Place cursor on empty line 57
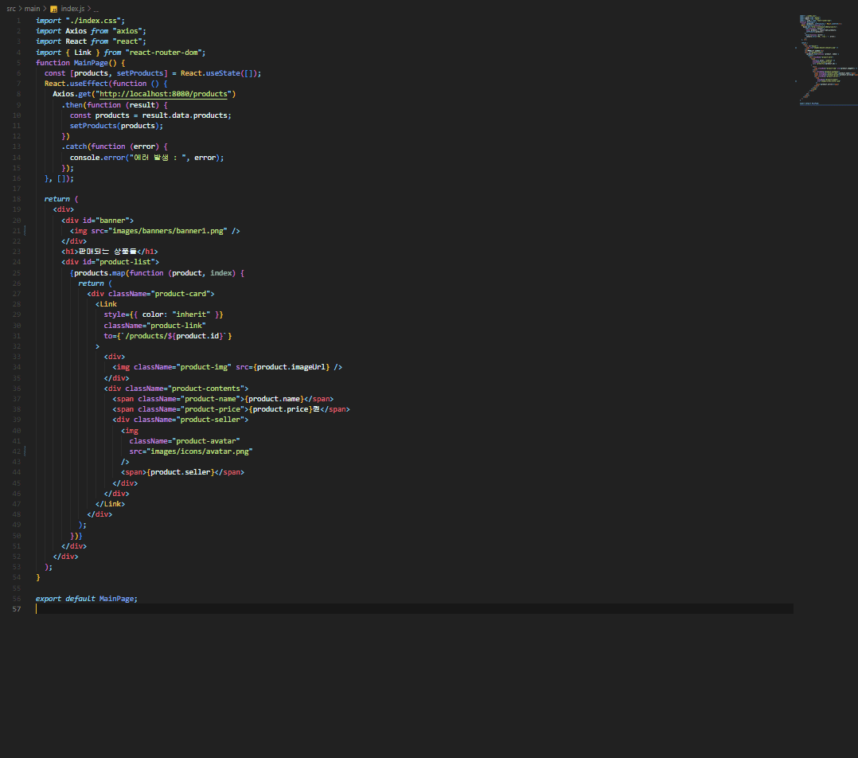 [x=414, y=609]
